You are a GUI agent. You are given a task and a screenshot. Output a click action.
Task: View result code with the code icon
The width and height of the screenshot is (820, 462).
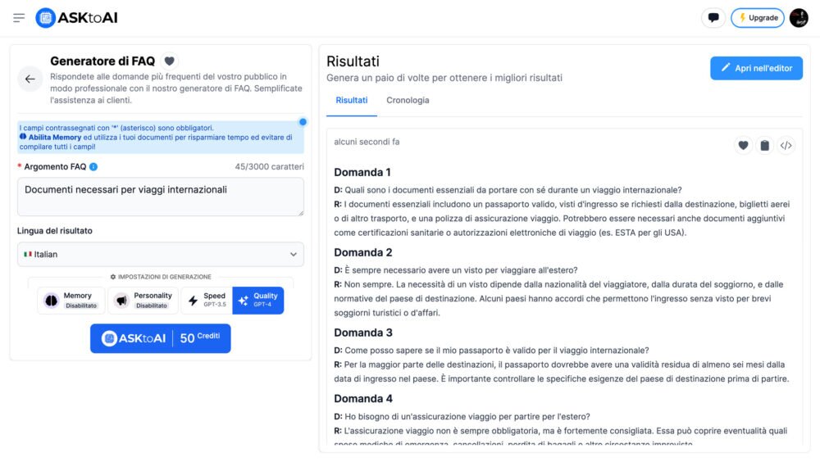[x=786, y=146]
